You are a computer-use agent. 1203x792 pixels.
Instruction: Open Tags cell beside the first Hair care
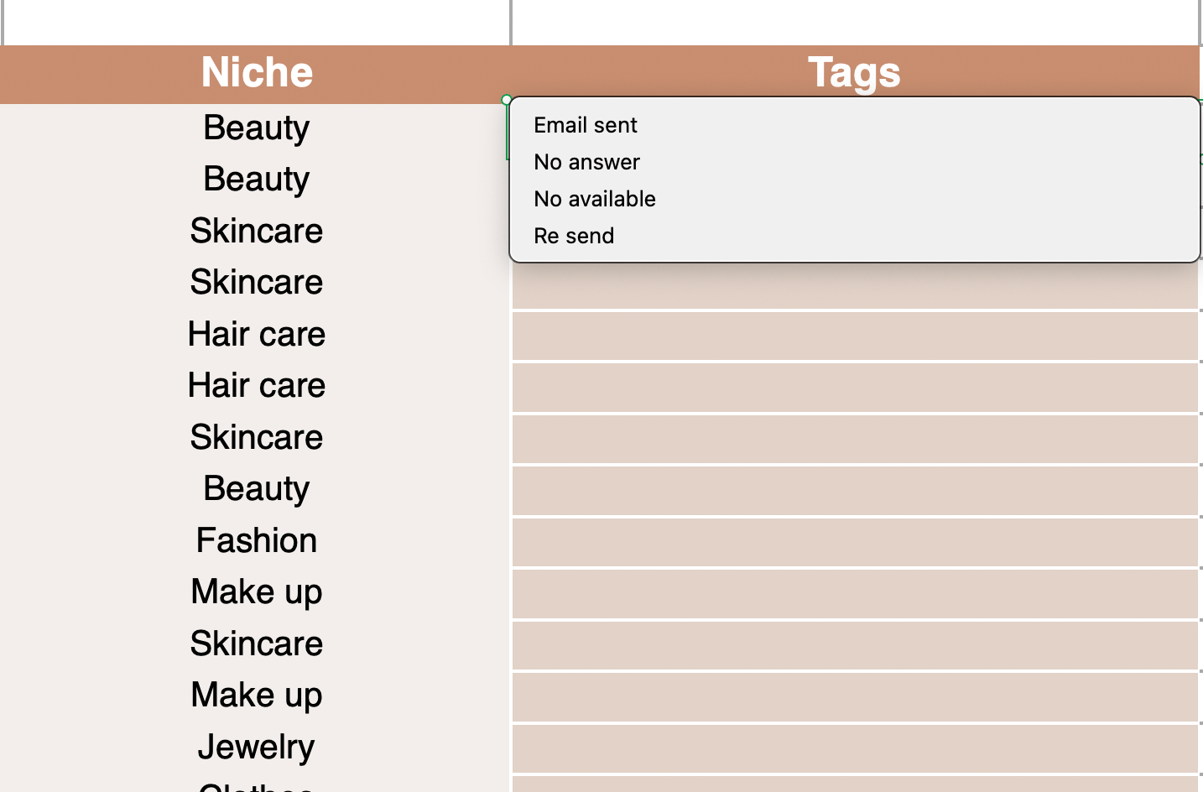coord(854,336)
